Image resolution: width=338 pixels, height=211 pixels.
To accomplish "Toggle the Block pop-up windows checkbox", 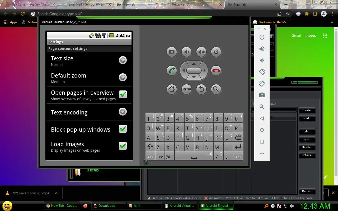I will [123, 129].
